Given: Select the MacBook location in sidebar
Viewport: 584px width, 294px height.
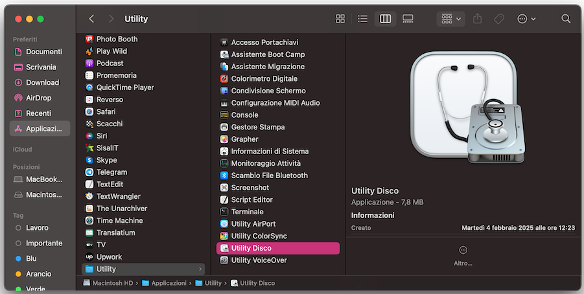Looking at the screenshot, I should 40,179.
